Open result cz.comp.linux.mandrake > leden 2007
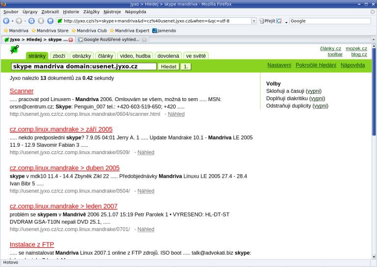The height and width of the screenshot is (267, 377). 63,206
